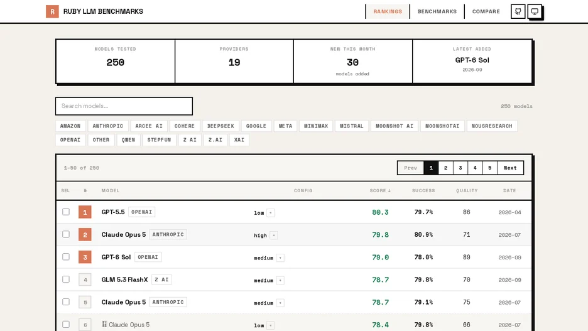Screen dimensions: 588x331
Task: Click the rank 1 orange badge
Action: coord(85,212)
